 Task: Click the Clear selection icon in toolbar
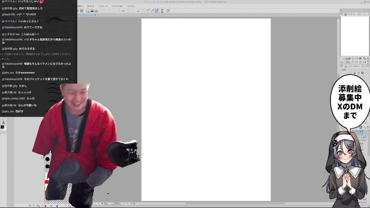pos(115,11)
